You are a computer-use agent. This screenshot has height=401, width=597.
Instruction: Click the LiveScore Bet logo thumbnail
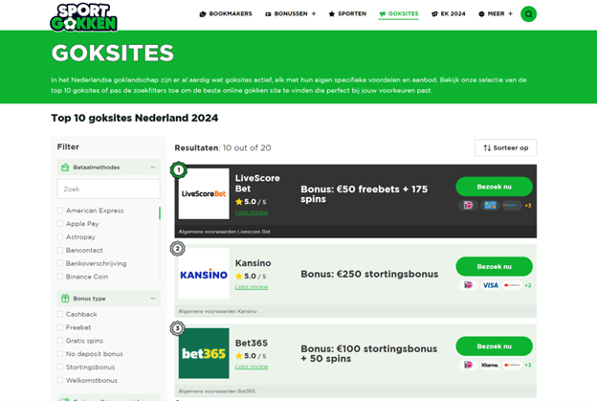point(204,194)
